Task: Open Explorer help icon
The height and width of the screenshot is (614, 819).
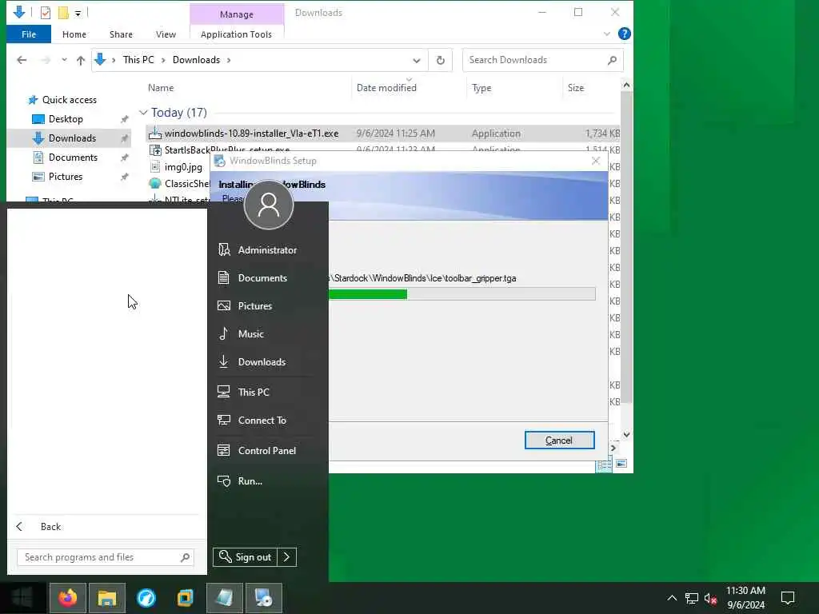Action: pyautogui.click(x=624, y=34)
